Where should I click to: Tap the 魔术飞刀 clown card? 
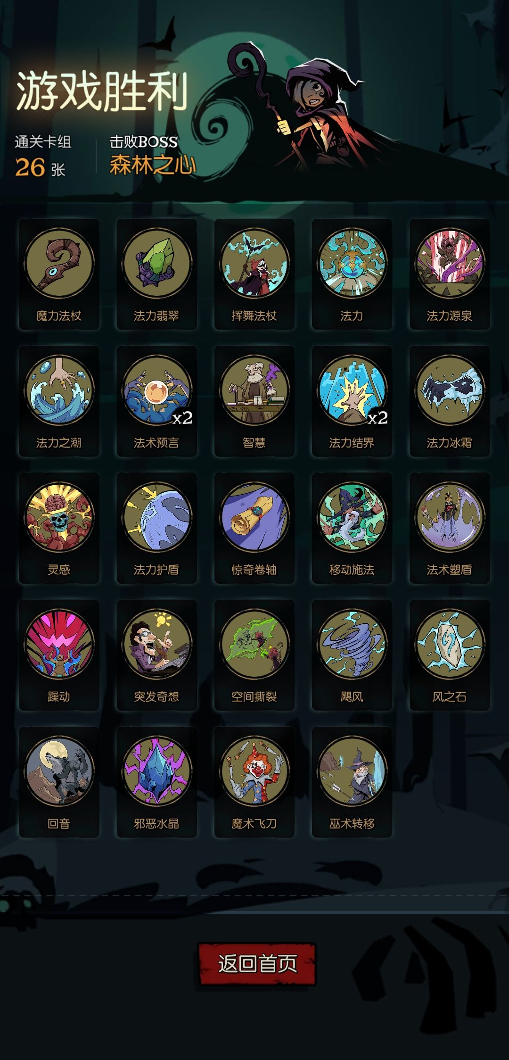coord(254,782)
